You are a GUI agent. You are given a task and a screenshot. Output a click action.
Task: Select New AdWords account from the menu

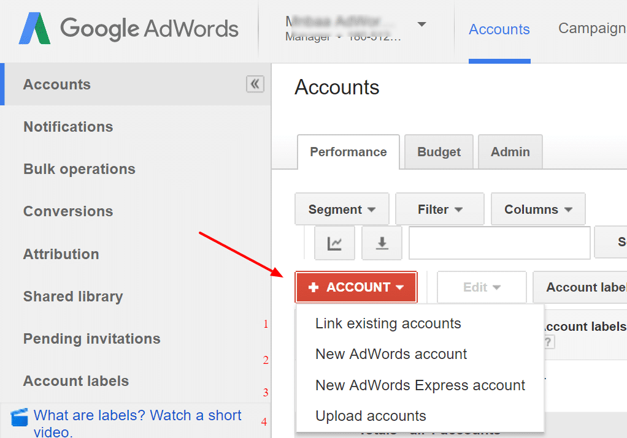[391, 354]
